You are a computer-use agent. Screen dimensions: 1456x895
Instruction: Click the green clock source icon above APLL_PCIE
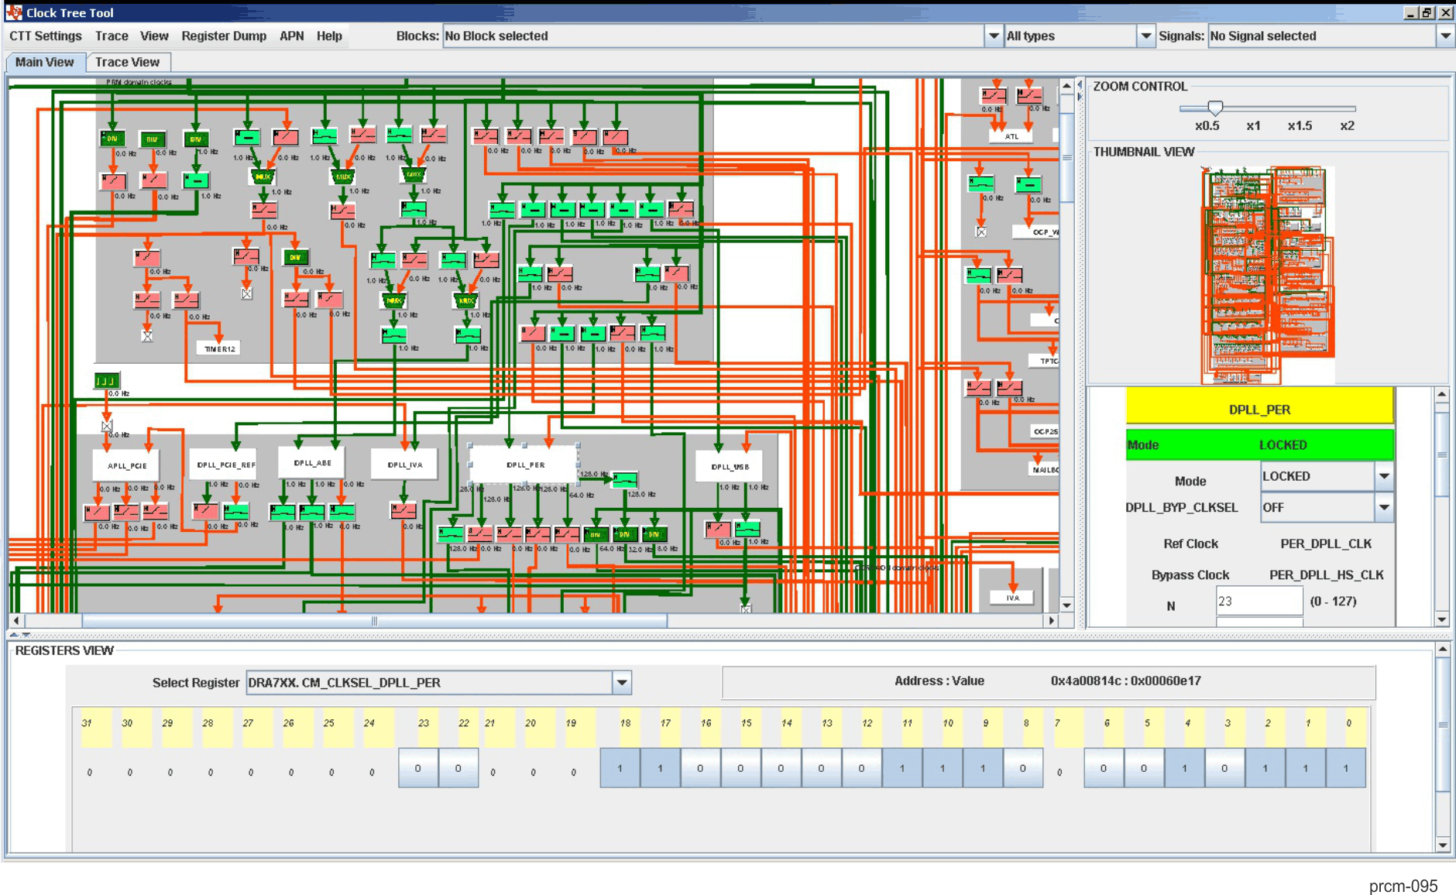106,380
